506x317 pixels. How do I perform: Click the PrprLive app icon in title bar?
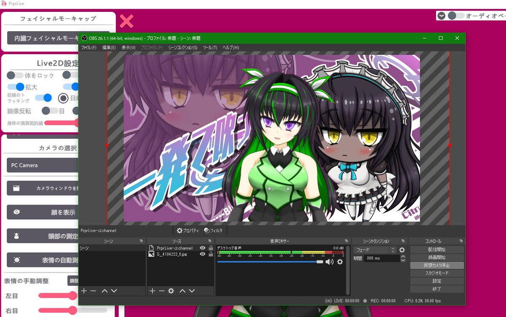pos(4,3)
